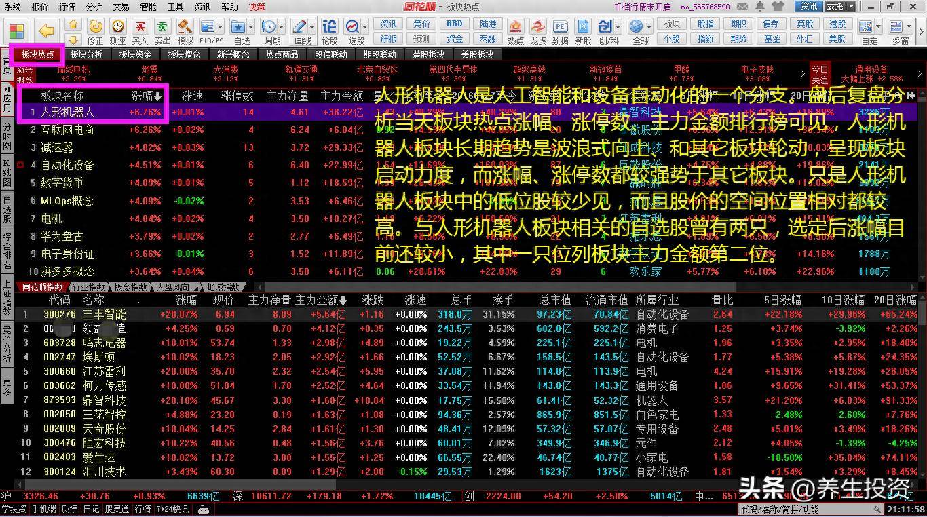Open the 论股 discussion icon
927x517 pixels.
coord(330,26)
